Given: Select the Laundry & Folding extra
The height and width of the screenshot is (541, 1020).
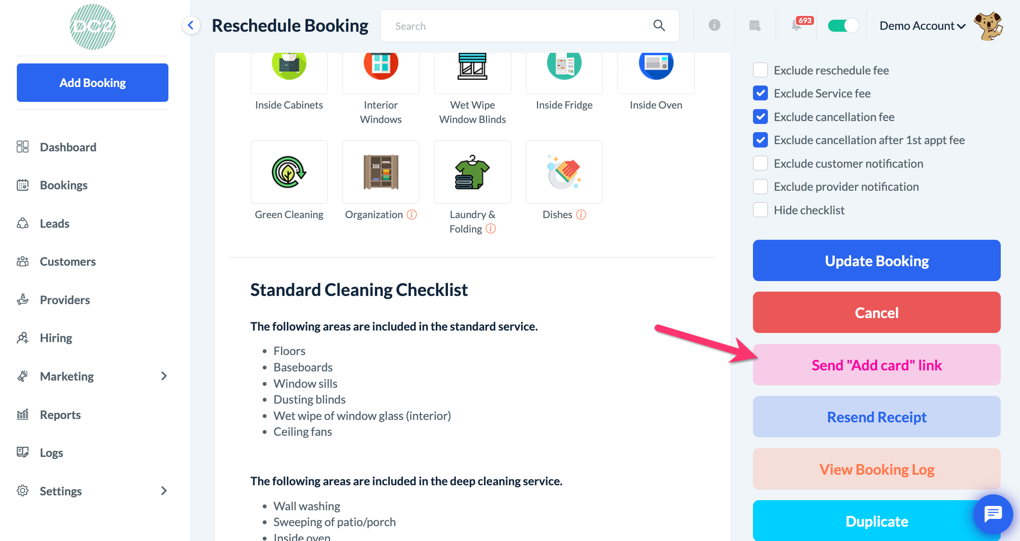Looking at the screenshot, I should coord(472,172).
